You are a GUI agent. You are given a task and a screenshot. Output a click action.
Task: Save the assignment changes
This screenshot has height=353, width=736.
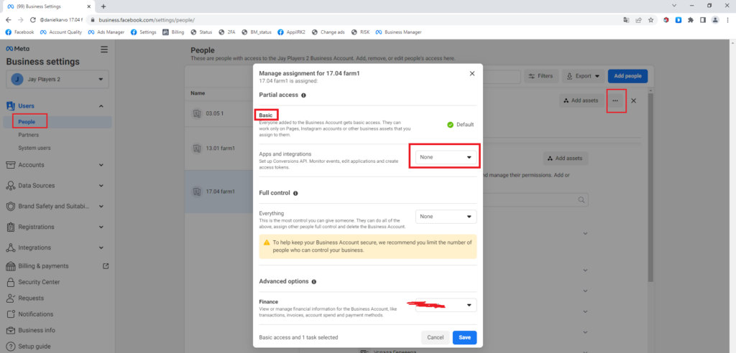coord(464,337)
